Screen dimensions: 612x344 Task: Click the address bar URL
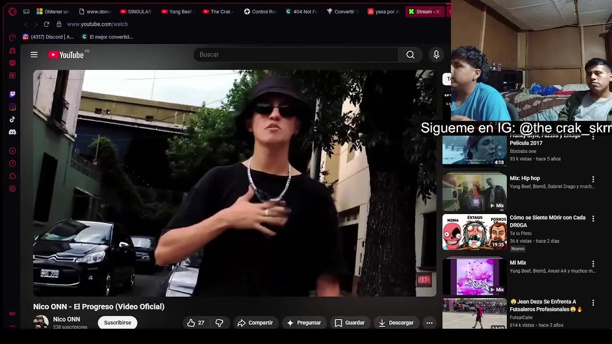pos(98,24)
